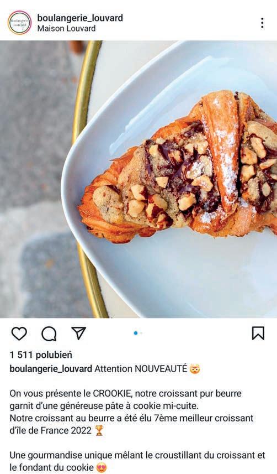
Task: Click the line starting Une gourmandise unique
Action: pyautogui.click(x=137, y=455)
